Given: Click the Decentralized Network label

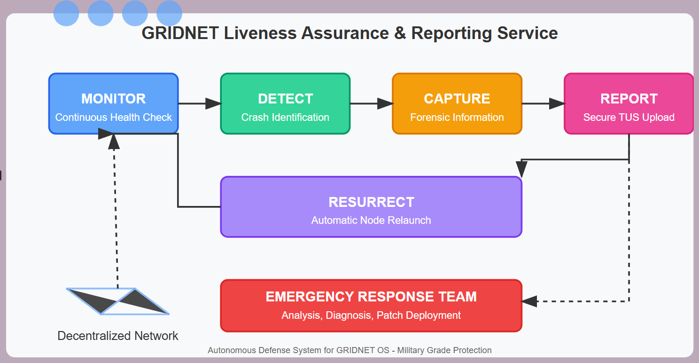Looking at the screenshot, I should [118, 336].
